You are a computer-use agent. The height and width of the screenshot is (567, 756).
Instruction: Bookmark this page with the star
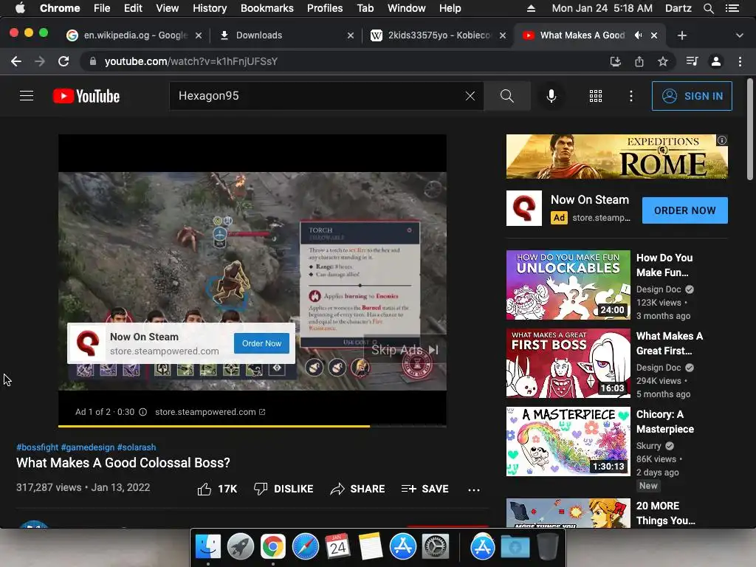coord(663,61)
